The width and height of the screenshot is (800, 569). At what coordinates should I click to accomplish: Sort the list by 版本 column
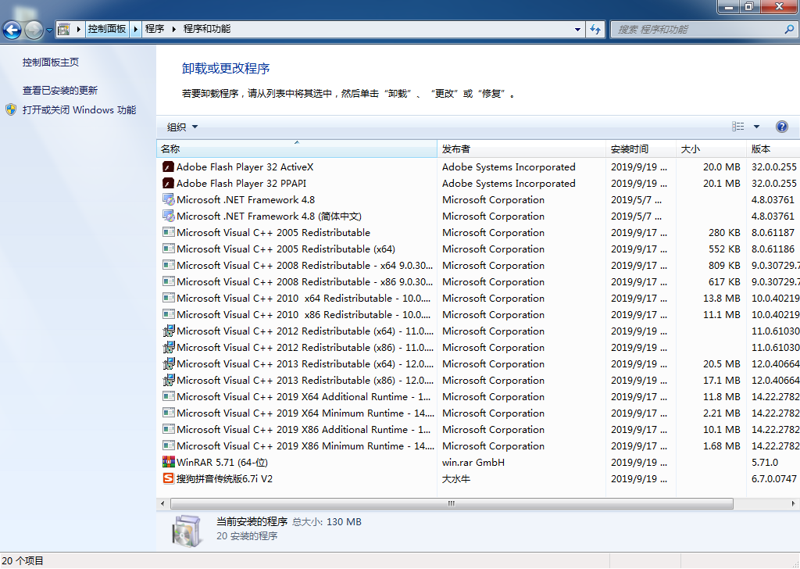(x=773, y=149)
